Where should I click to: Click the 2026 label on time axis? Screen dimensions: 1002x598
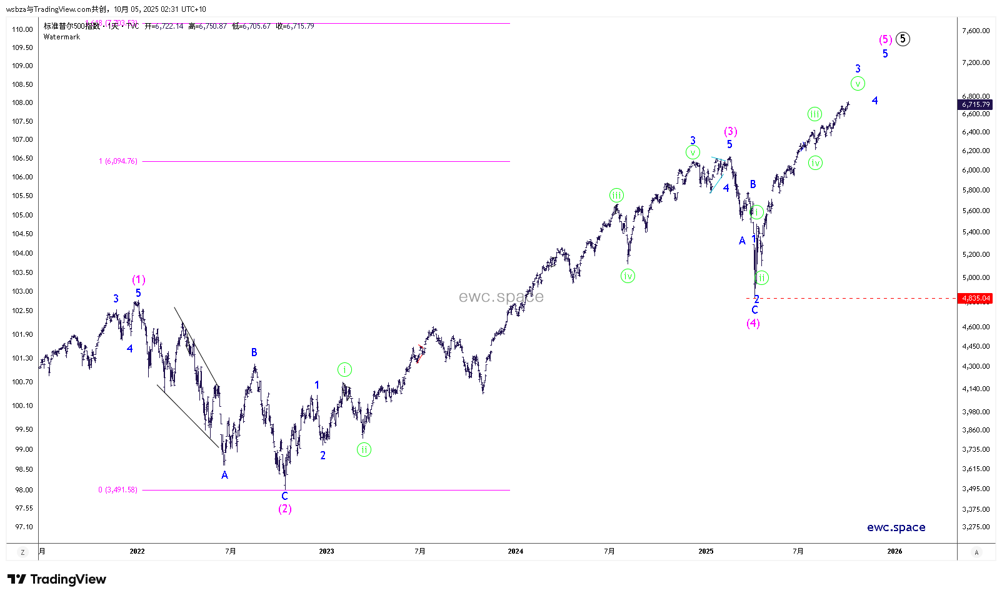894,551
